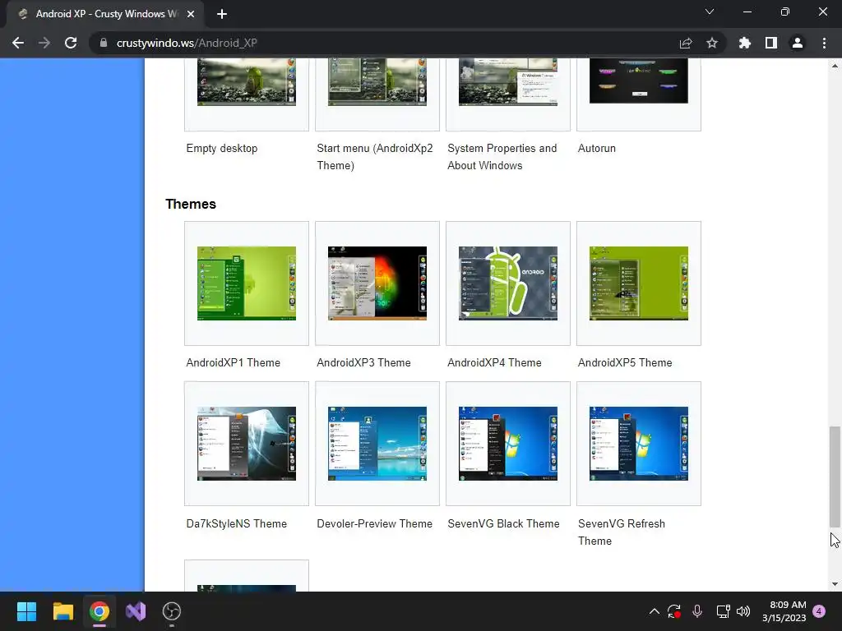Open the Chrome profile menu
The width and height of the screenshot is (842, 631).
(x=798, y=43)
